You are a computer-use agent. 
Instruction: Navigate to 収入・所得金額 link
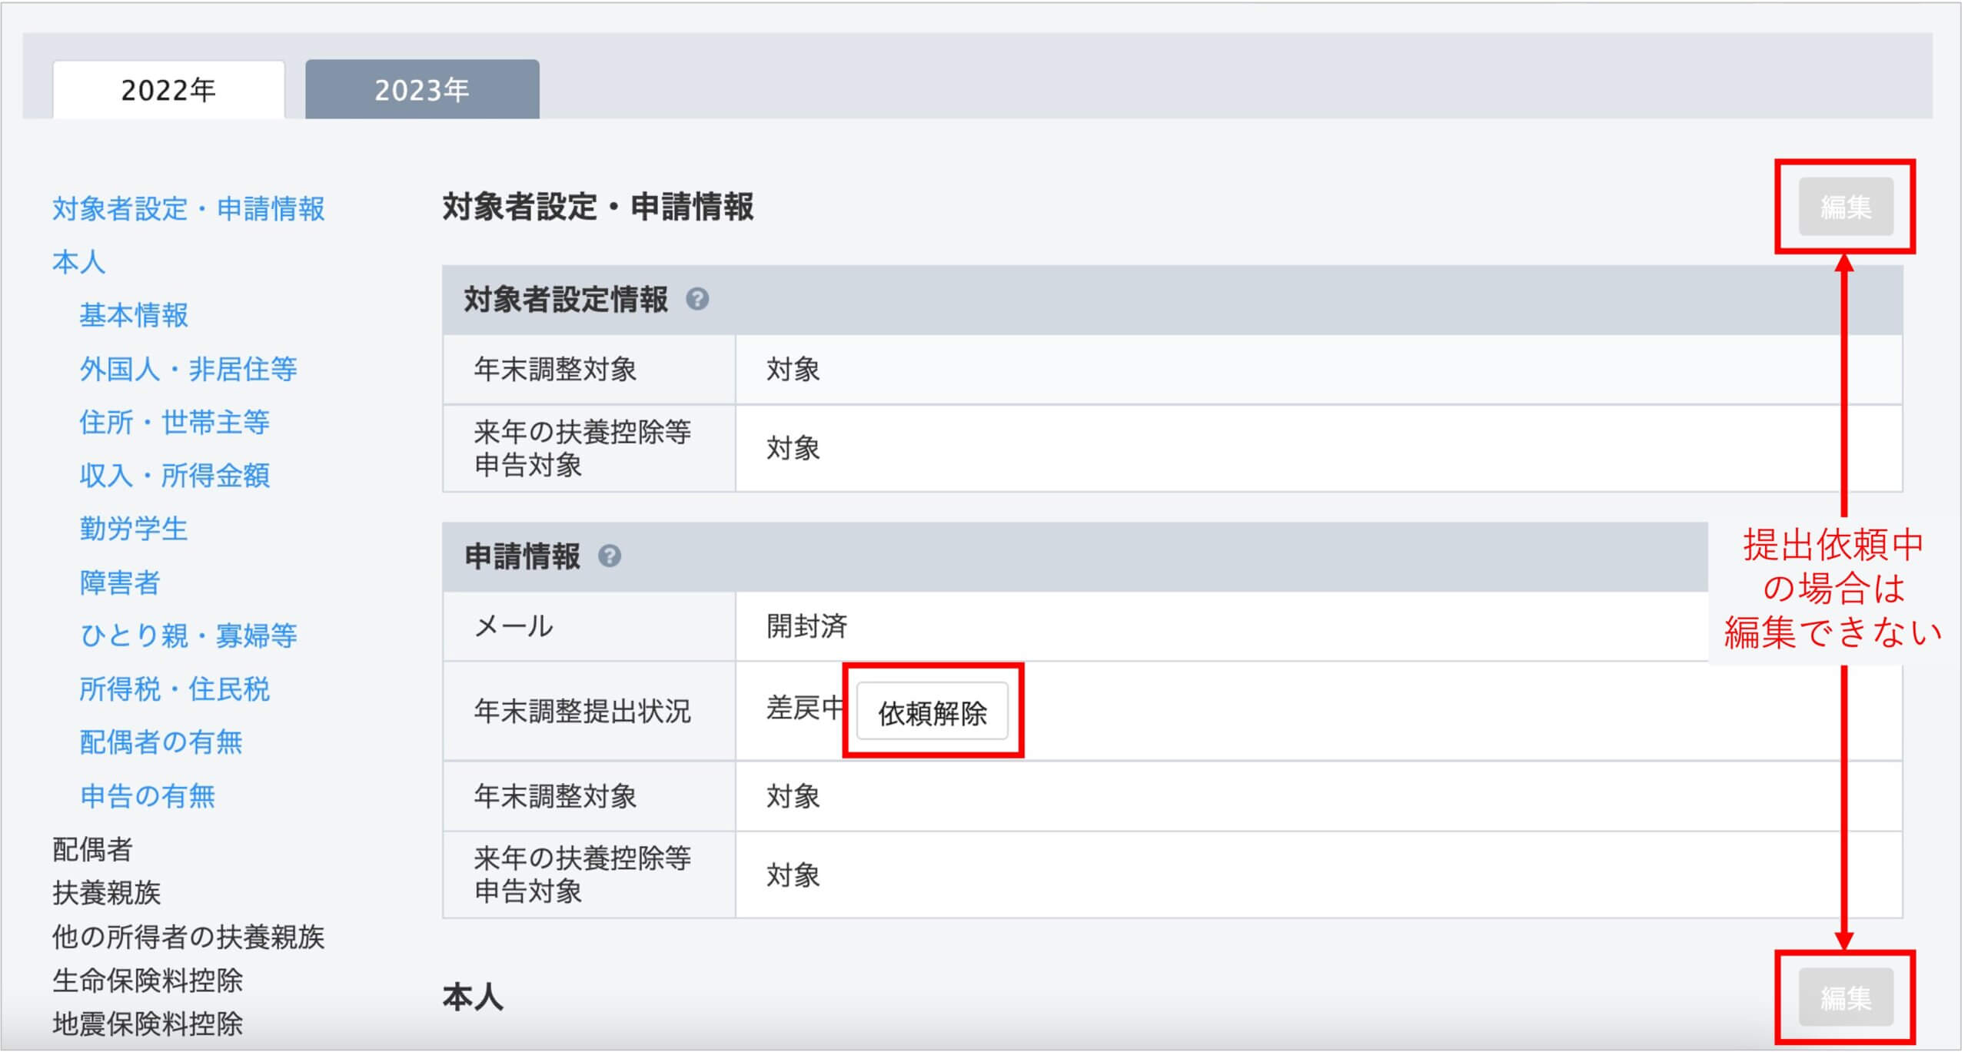175,476
